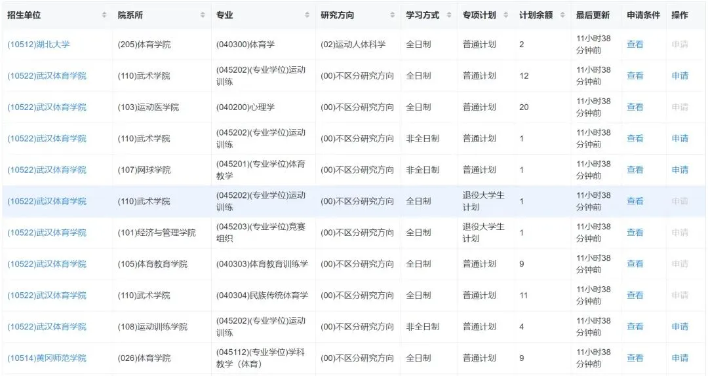Sort table by 计划余额 column arrows
The height and width of the screenshot is (376, 708).
(x=562, y=15)
